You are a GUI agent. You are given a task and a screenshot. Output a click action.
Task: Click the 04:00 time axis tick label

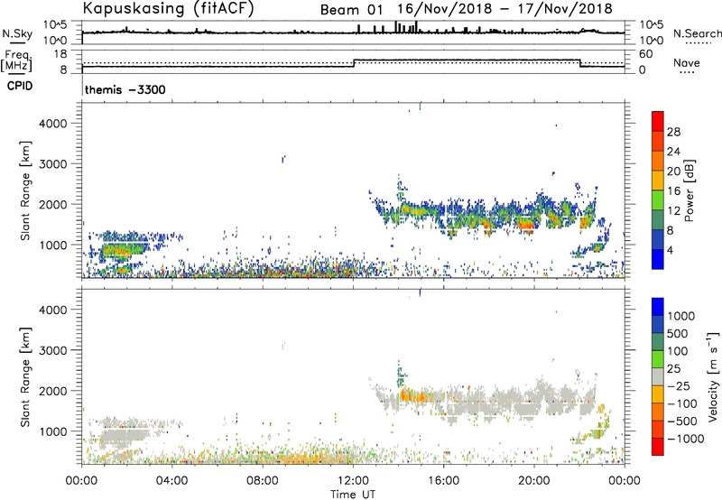point(172,481)
